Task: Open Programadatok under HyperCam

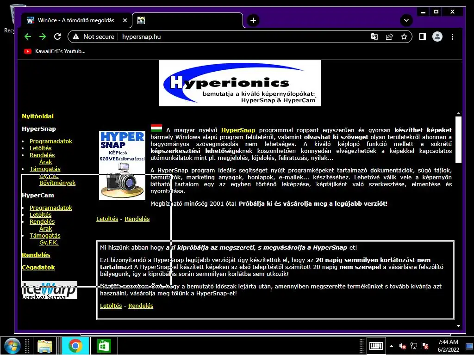Action: coord(51,208)
